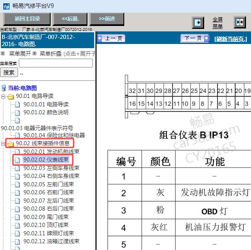Click pin 16 in connector diagram
Screen dimensions: 251x250
[x=132, y=104]
